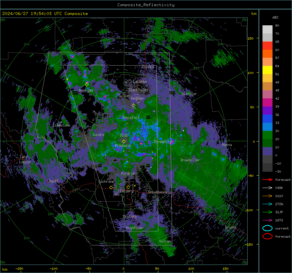Pick the yellow 51-54 dBZ swatch
292x273 pixels.
pos(267,70)
